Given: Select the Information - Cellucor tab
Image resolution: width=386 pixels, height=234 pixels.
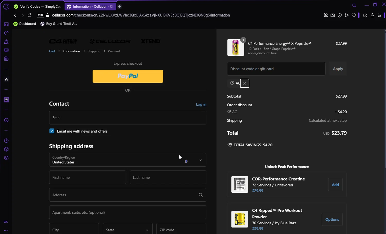Looking at the screenshot, I should (90, 6).
